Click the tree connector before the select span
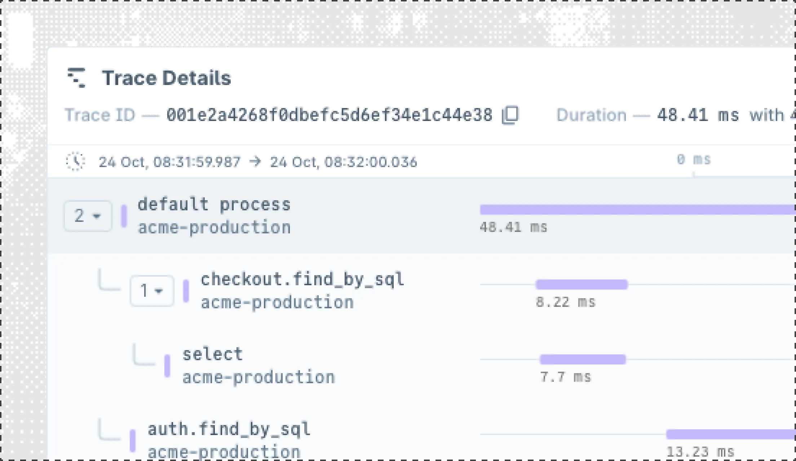 point(143,357)
